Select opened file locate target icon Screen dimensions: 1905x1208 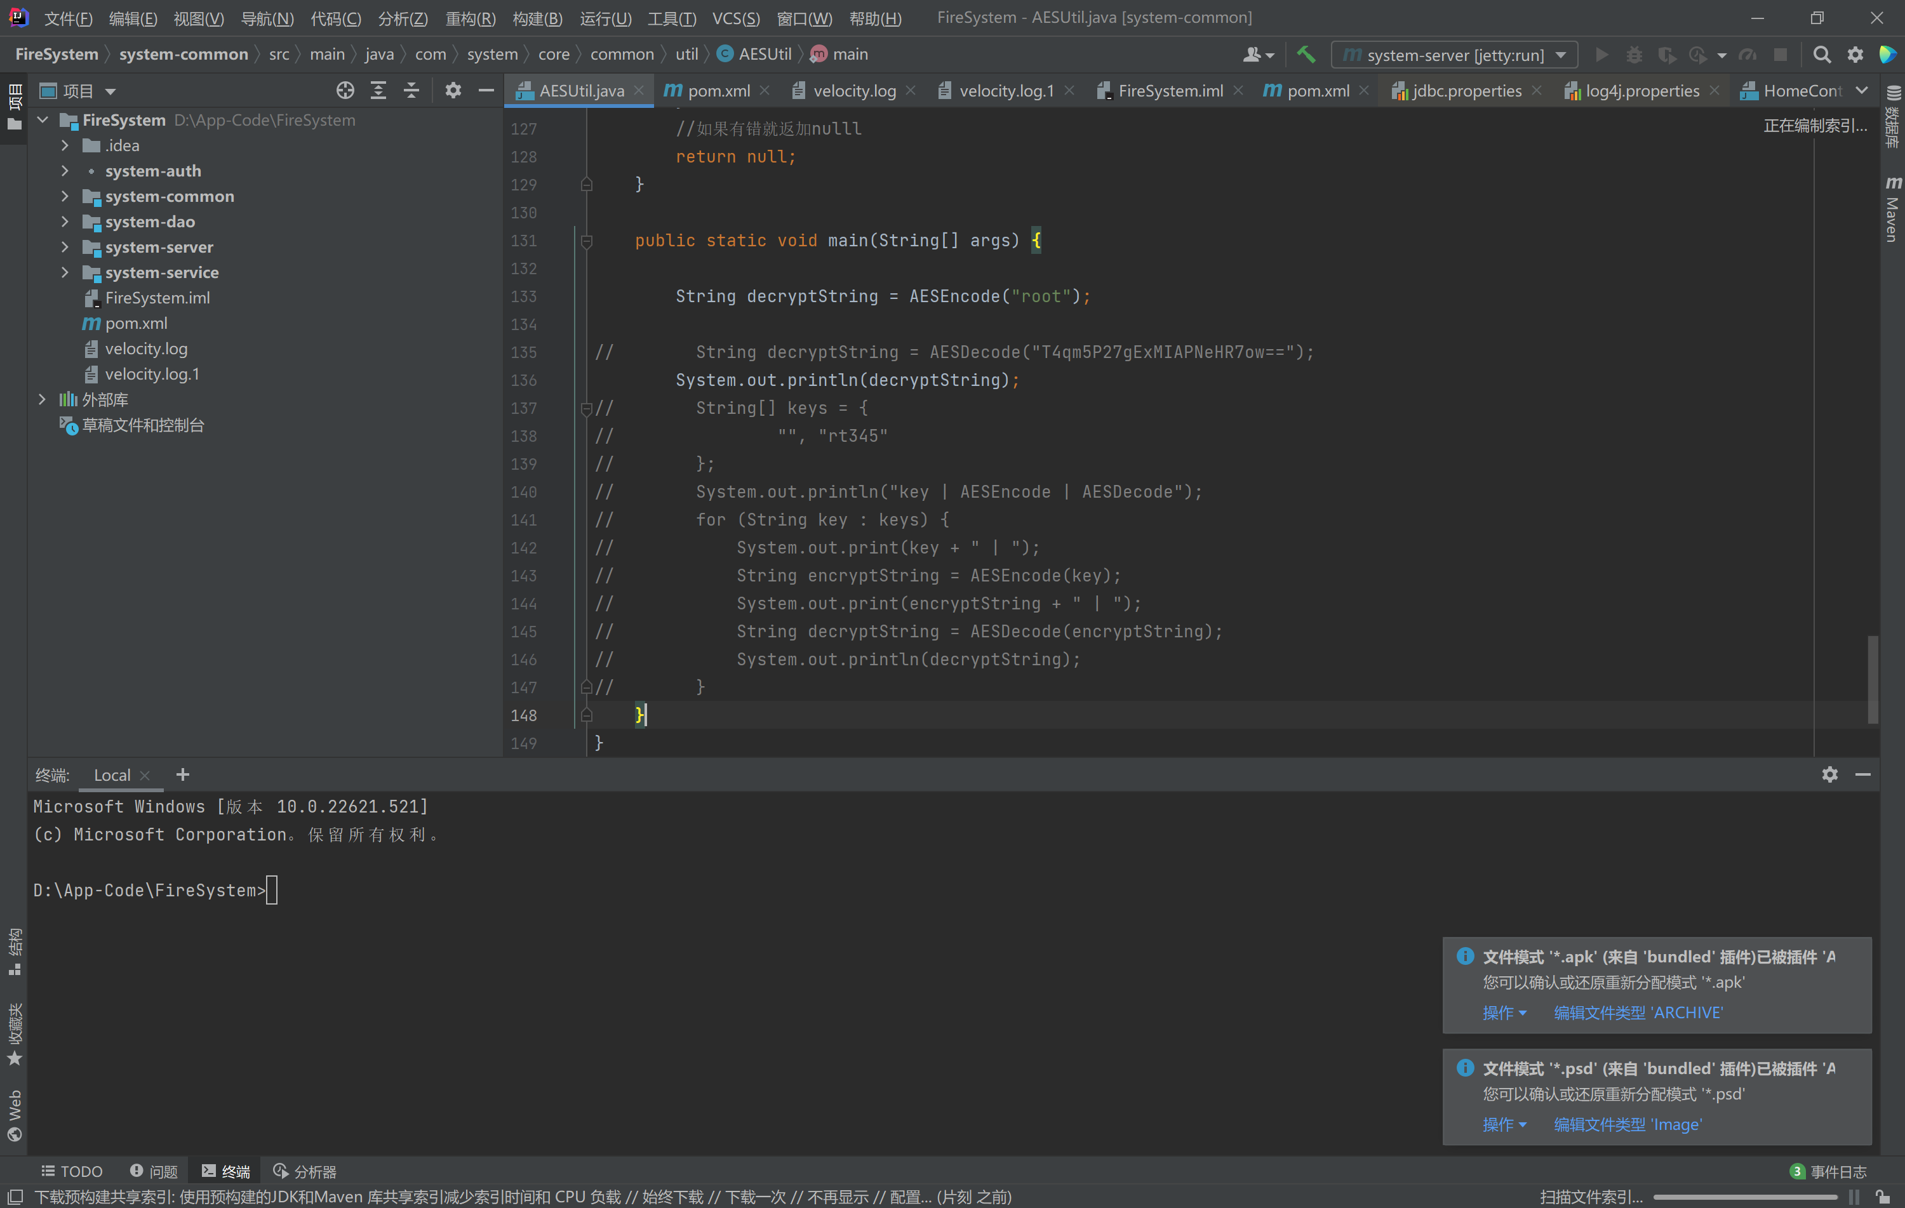point(345,91)
